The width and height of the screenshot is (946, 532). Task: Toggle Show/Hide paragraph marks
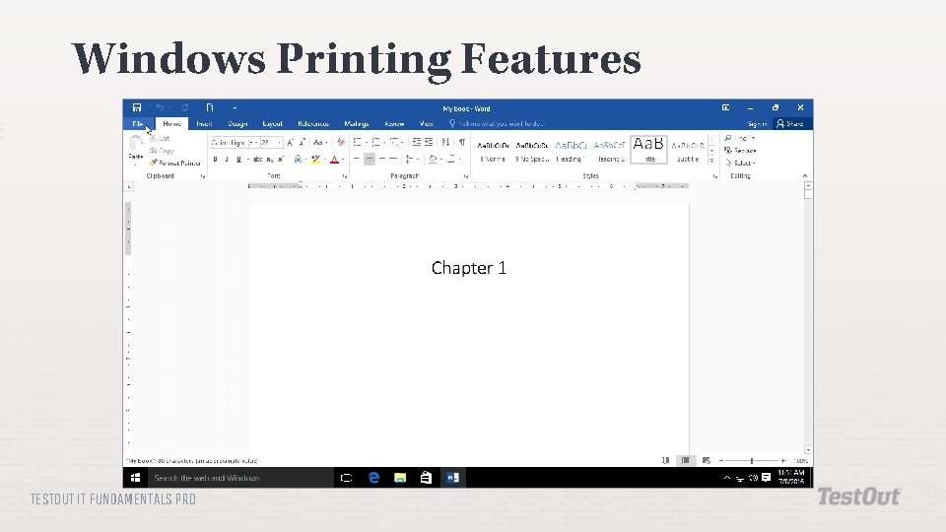(x=461, y=142)
